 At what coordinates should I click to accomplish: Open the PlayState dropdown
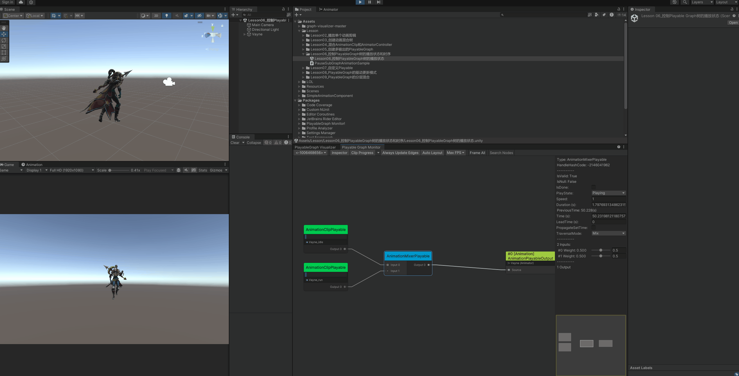608,193
